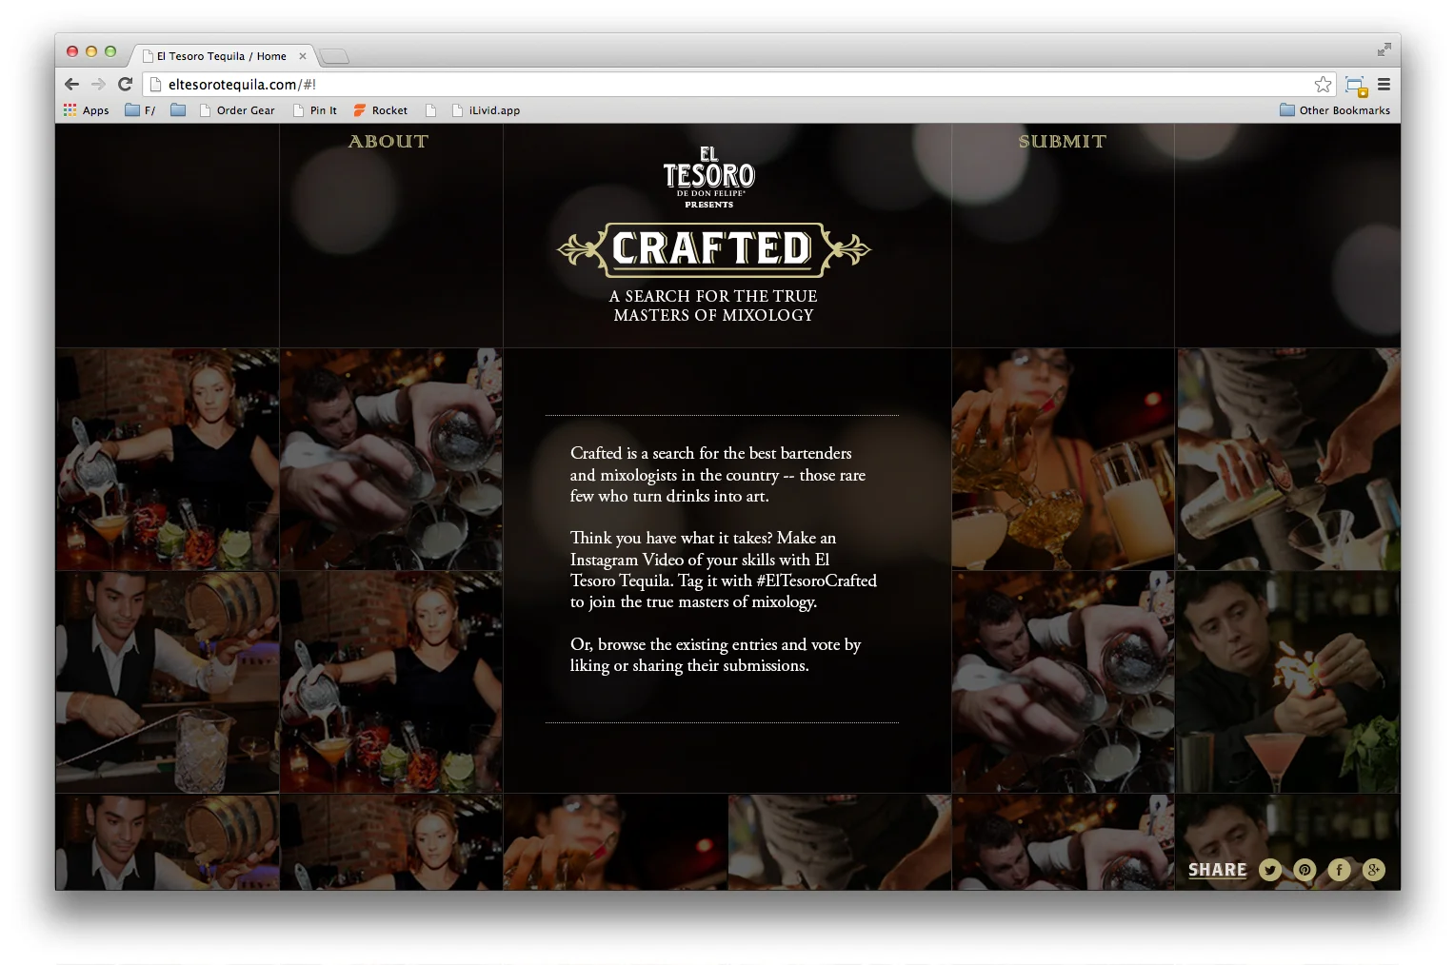Viewport: 1454px width, 965px height.
Task: Close the El Tesoro Tequila tab
Action: pyautogui.click(x=303, y=56)
